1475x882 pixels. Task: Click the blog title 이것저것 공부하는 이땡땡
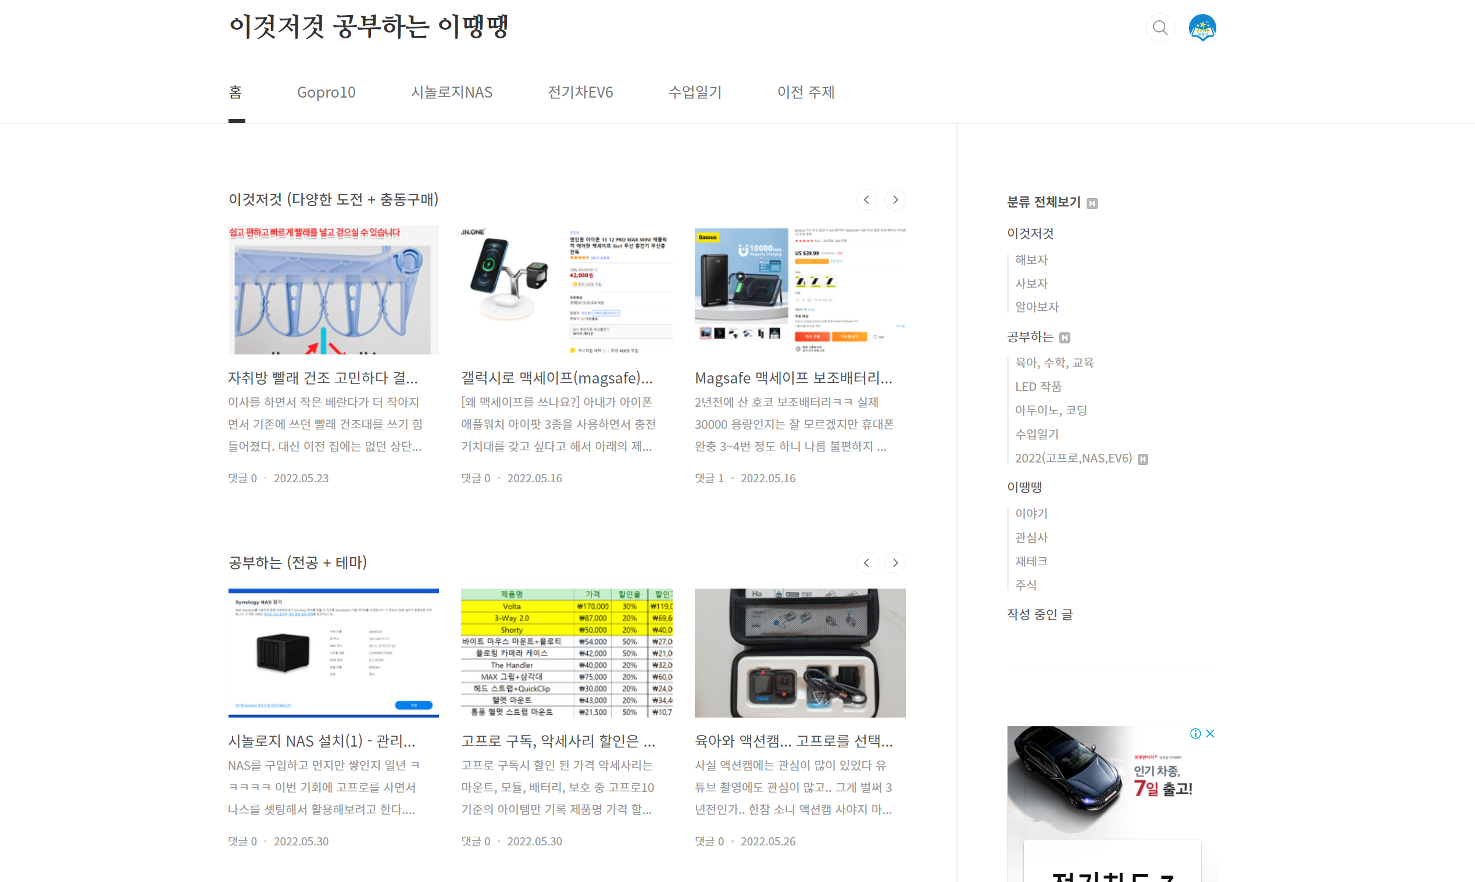pyautogui.click(x=369, y=27)
